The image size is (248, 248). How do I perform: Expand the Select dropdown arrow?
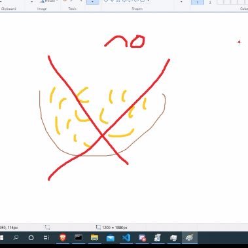click(32, 2)
